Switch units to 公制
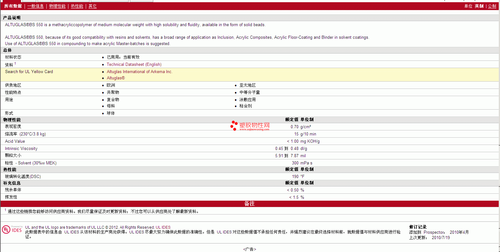Screen dimensions: 500x252 492,6
